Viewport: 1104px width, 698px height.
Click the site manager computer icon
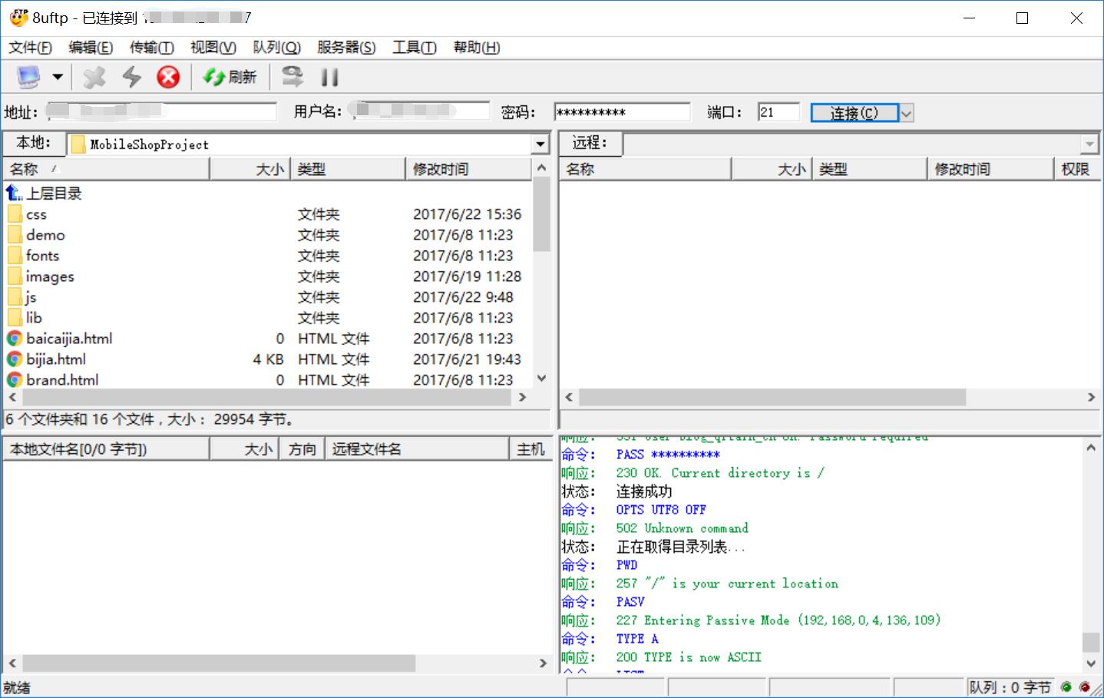[28, 77]
